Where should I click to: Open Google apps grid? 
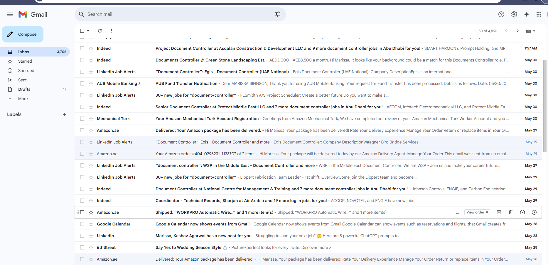coord(539,14)
